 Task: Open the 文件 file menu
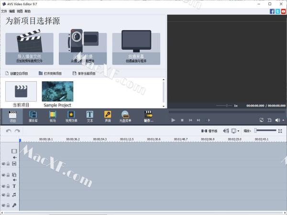(4, 11)
